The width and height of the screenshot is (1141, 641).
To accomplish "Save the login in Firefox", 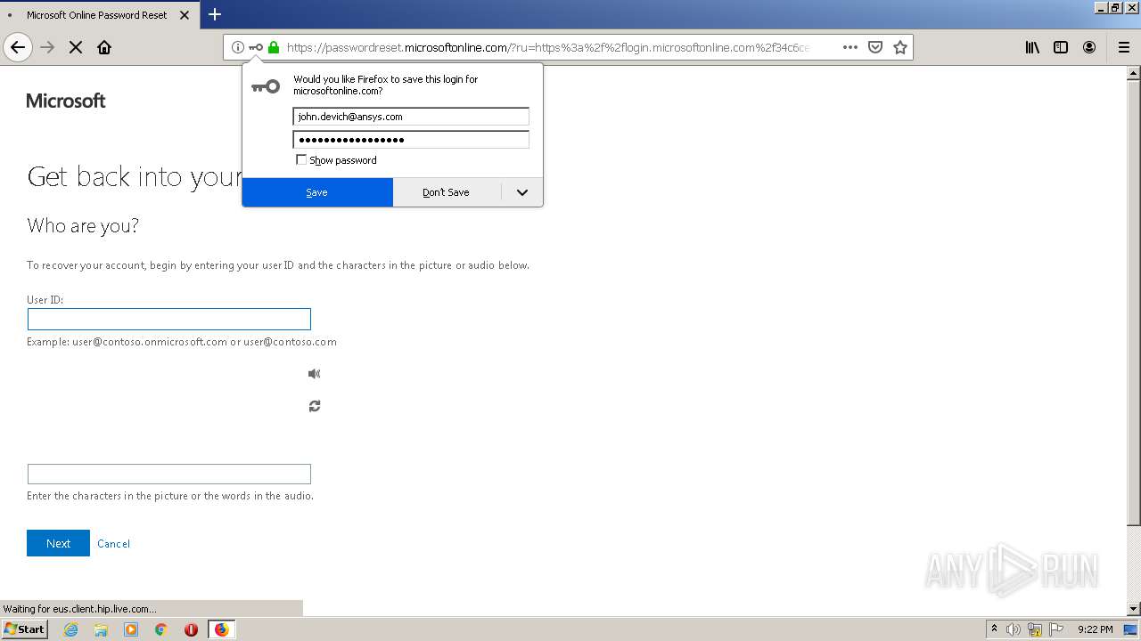I will [x=317, y=192].
